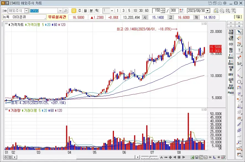Image resolution: width=245 pixels, height=162 pixels.
Task: Click the rewind left triangle at bottom
Action: [x=175, y=157]
